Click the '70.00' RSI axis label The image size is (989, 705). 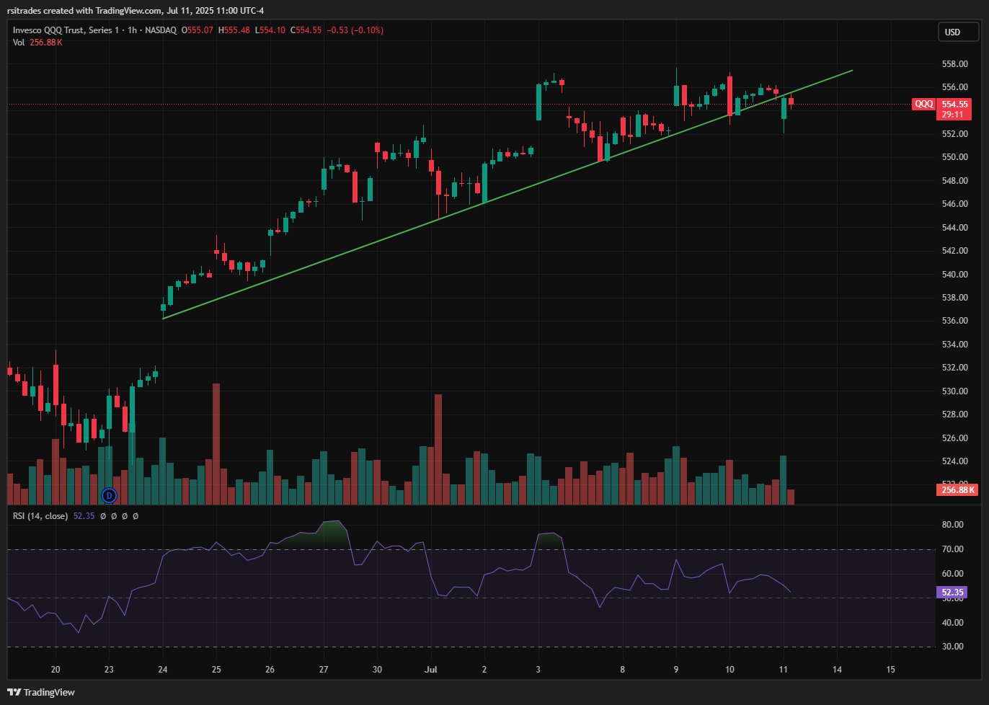point(953,549)
